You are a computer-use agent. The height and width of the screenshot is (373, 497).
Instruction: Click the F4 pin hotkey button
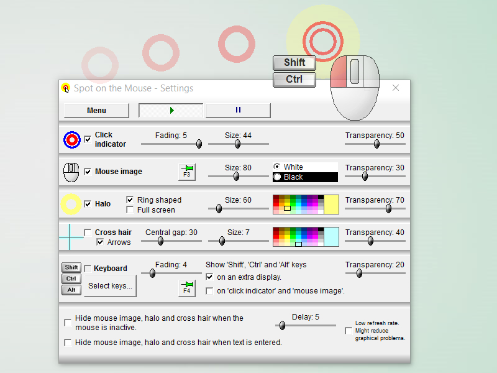(x=187, y=288)
